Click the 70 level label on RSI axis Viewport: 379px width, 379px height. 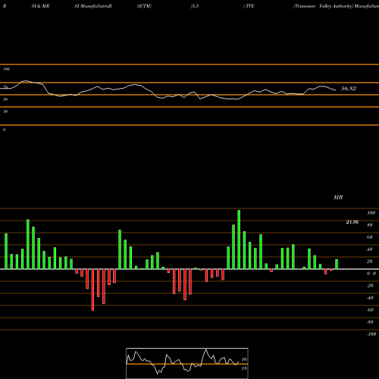pos(5,87)
